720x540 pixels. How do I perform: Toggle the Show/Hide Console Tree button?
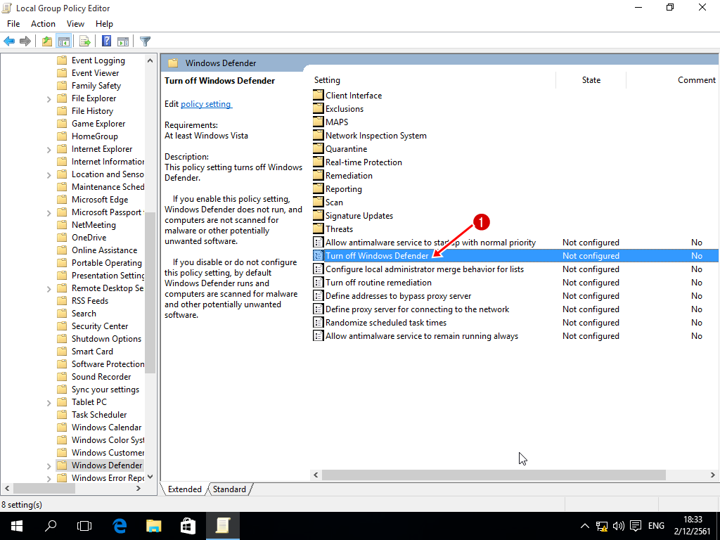63,41
